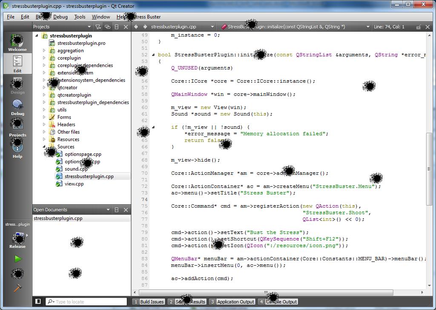Click the scroll right arrow of the editor
The image size is (436, 310).
(422, 293)
